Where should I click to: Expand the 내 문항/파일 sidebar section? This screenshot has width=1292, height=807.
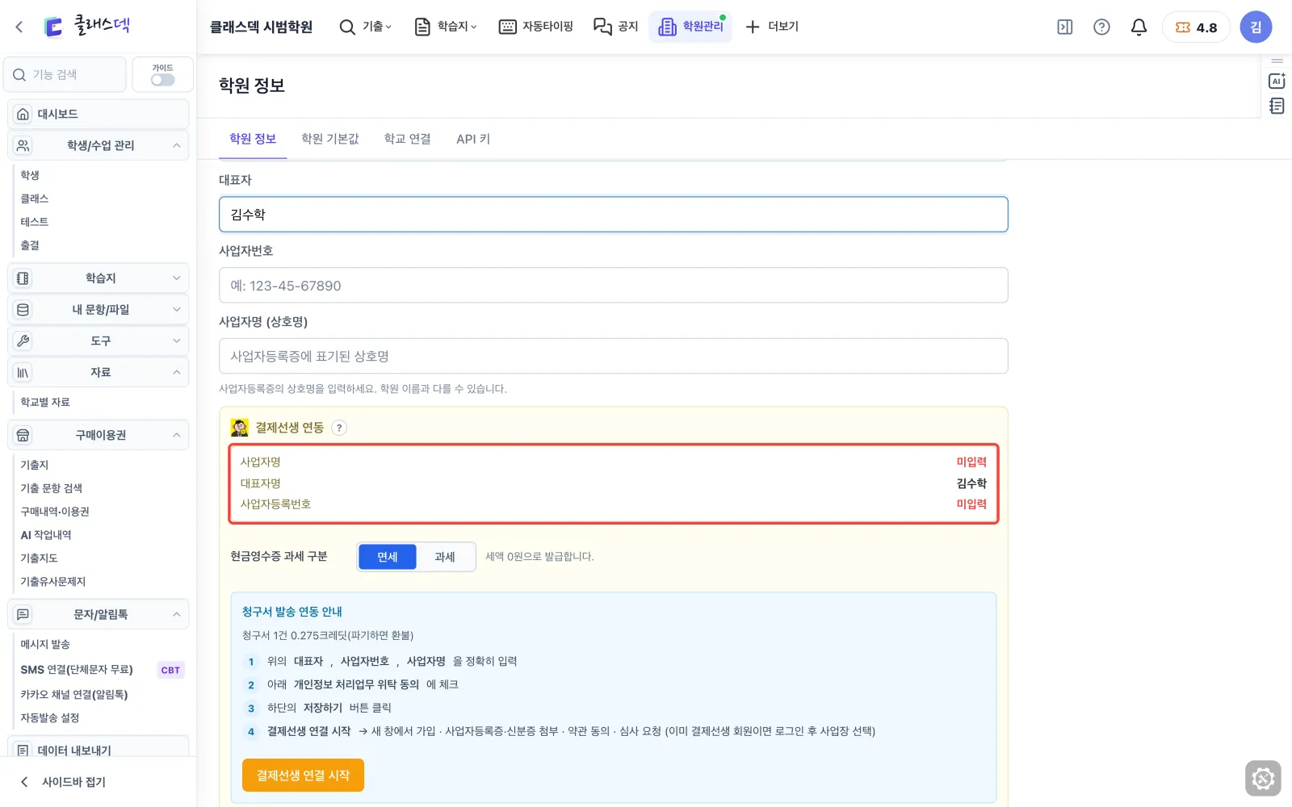coord(99,309)
